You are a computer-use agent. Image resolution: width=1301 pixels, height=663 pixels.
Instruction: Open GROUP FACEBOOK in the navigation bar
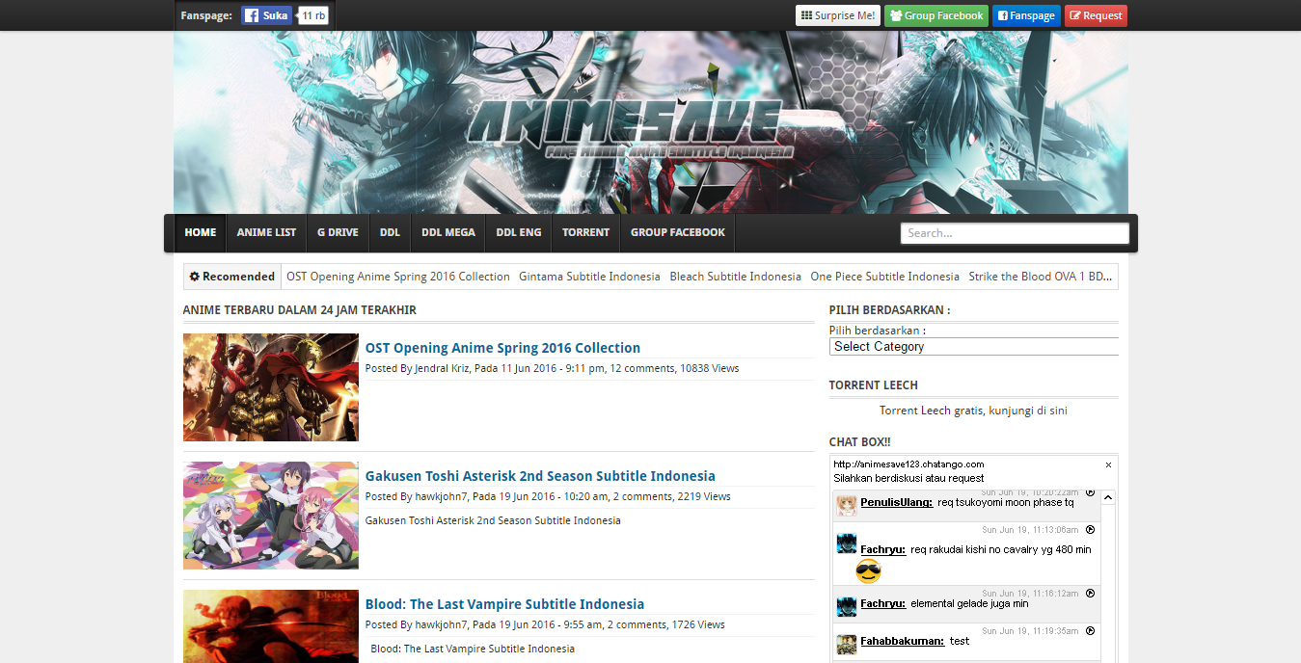tap(678, 232)
